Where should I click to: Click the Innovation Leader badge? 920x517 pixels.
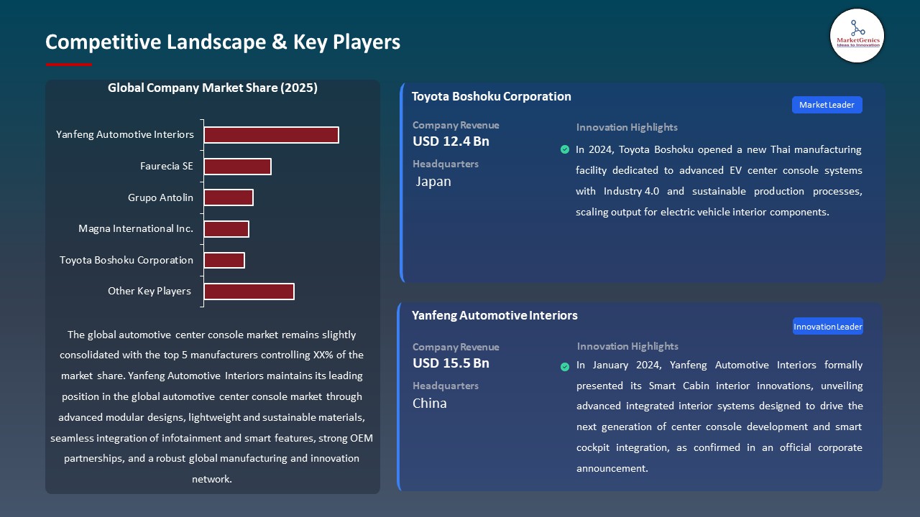[828, 327]
